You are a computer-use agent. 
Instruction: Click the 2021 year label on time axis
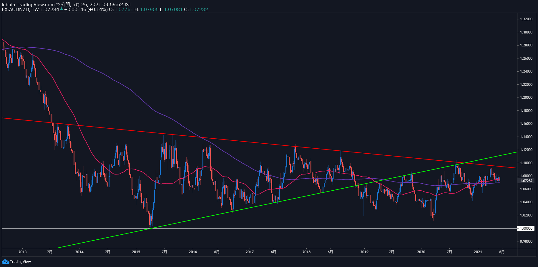(478, 252)
